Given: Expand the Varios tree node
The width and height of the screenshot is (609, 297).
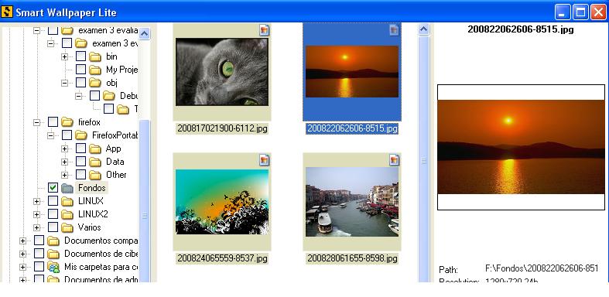Looking at the screenshot, I should tap(36, 228).
